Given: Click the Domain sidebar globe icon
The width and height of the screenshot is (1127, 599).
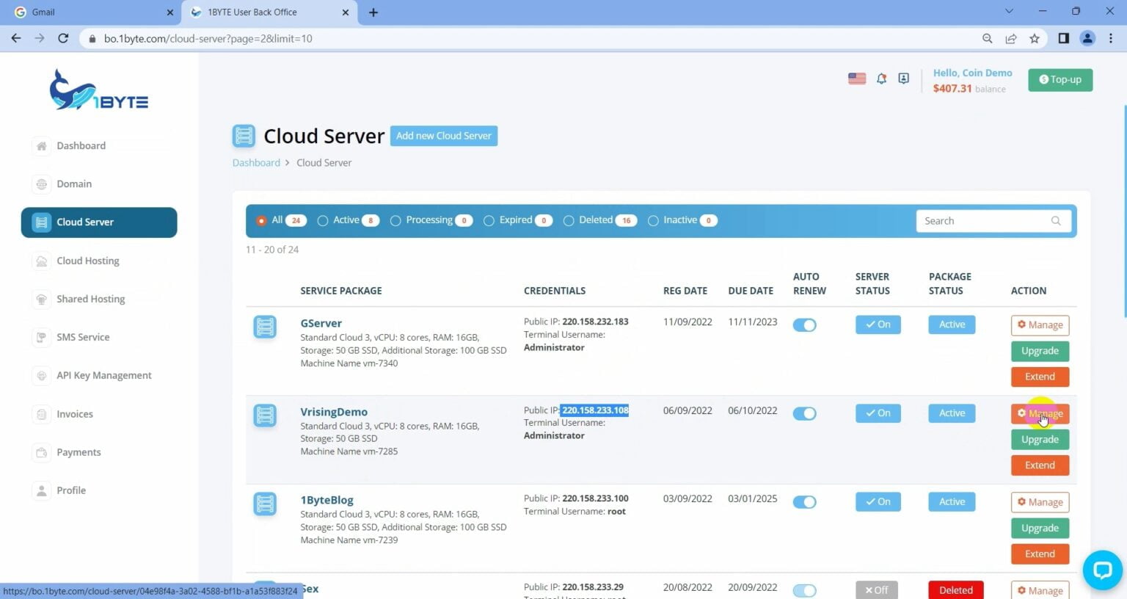Looking at the screenshot, I should click(x=42, y=184).
